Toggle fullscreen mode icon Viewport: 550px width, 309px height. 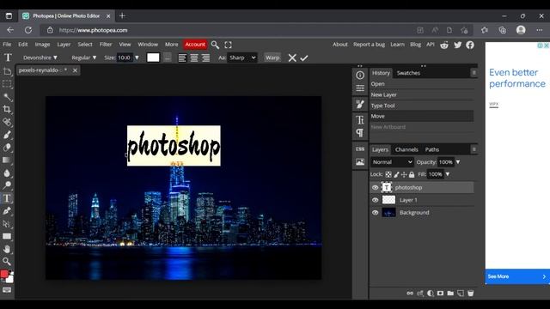click(x=228, y=45)
